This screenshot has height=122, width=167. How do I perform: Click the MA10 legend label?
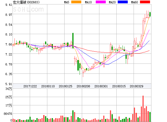[88, 2]
